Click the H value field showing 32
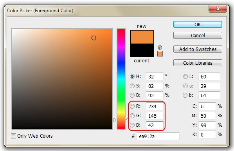 coord(155,76)
